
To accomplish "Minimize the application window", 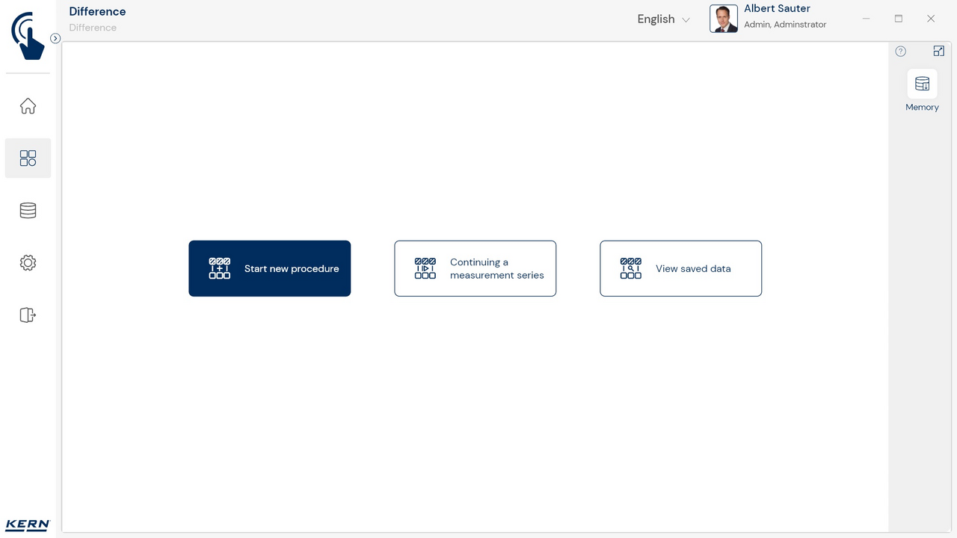I will pyautogui.click(x=866, y=19).
